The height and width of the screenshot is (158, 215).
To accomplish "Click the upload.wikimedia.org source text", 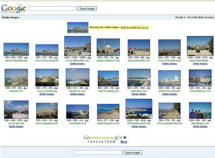I will (x=16, y=60).
